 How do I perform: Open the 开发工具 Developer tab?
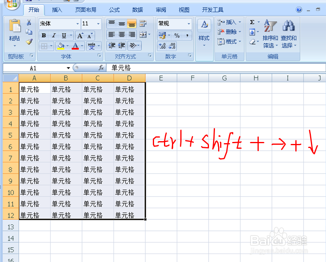click(x=213, y=10)
